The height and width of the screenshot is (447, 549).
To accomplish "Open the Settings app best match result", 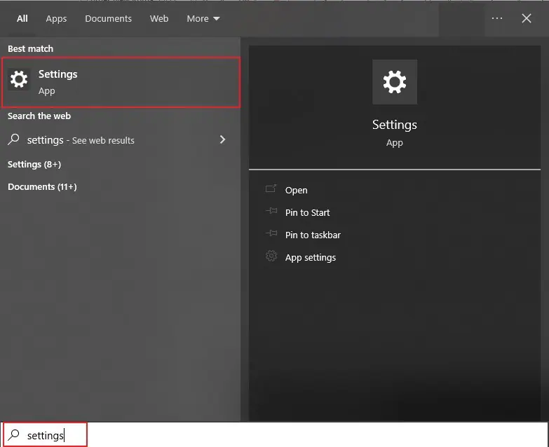I will tap(121, 83).
